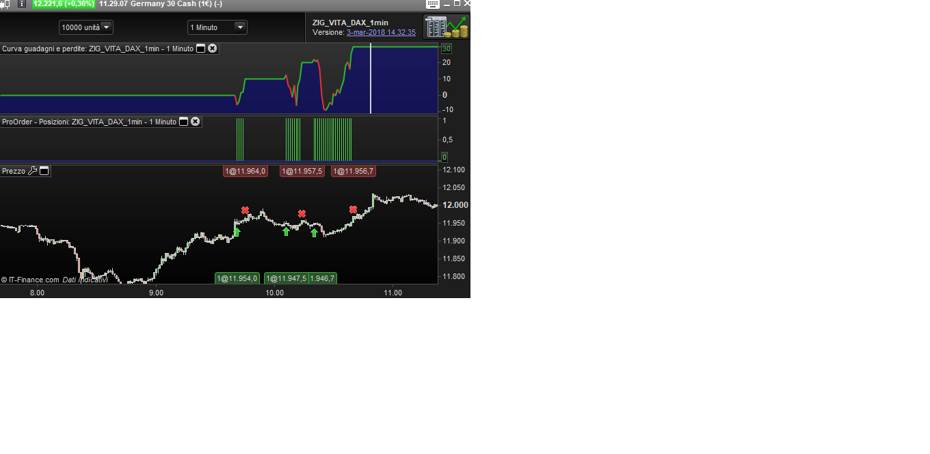Click the 12.100 price axis label
This screenshot has height=454, width=930.
pos(454,170)
